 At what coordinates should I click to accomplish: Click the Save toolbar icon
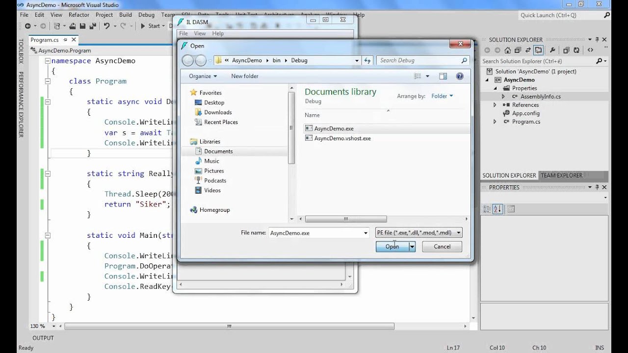82,26
